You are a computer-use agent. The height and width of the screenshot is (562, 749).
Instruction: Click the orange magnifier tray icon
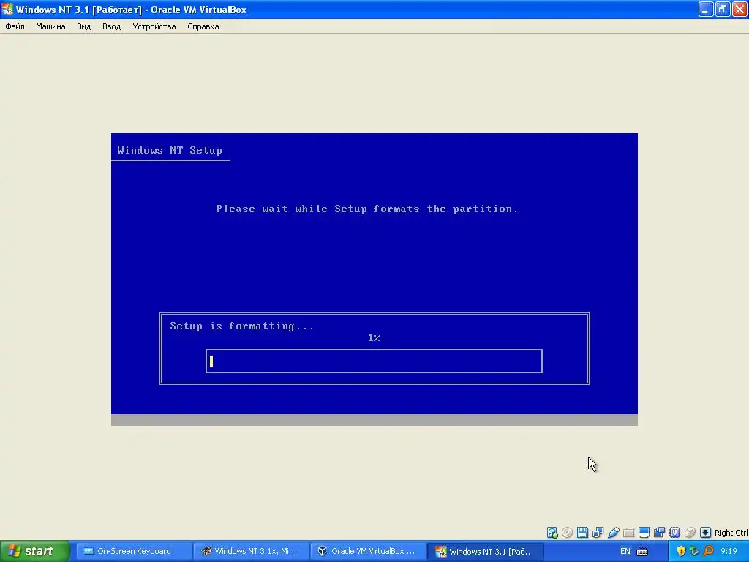708,551
